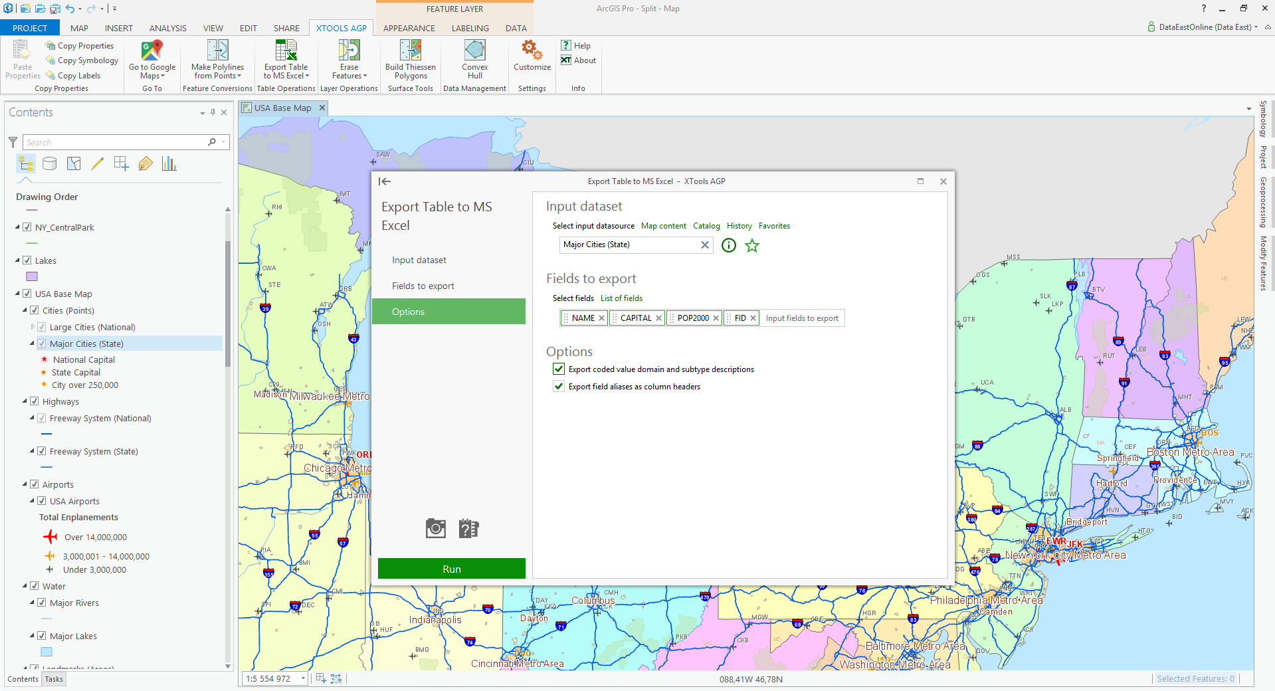Click Freeway System (National) line symbol

pos(47,434)
